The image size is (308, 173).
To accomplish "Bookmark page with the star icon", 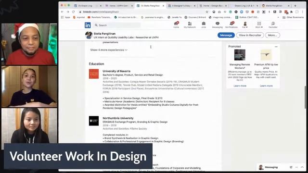I will click(207, 12).
